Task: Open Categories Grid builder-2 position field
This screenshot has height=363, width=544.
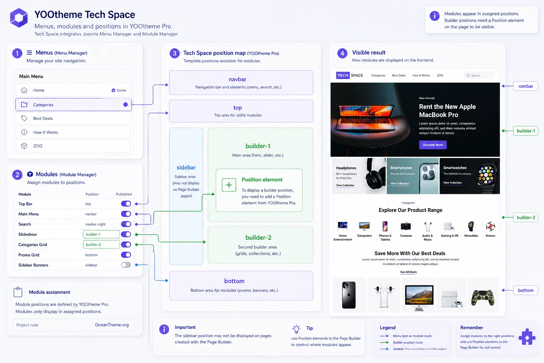Action: [101, 245]
